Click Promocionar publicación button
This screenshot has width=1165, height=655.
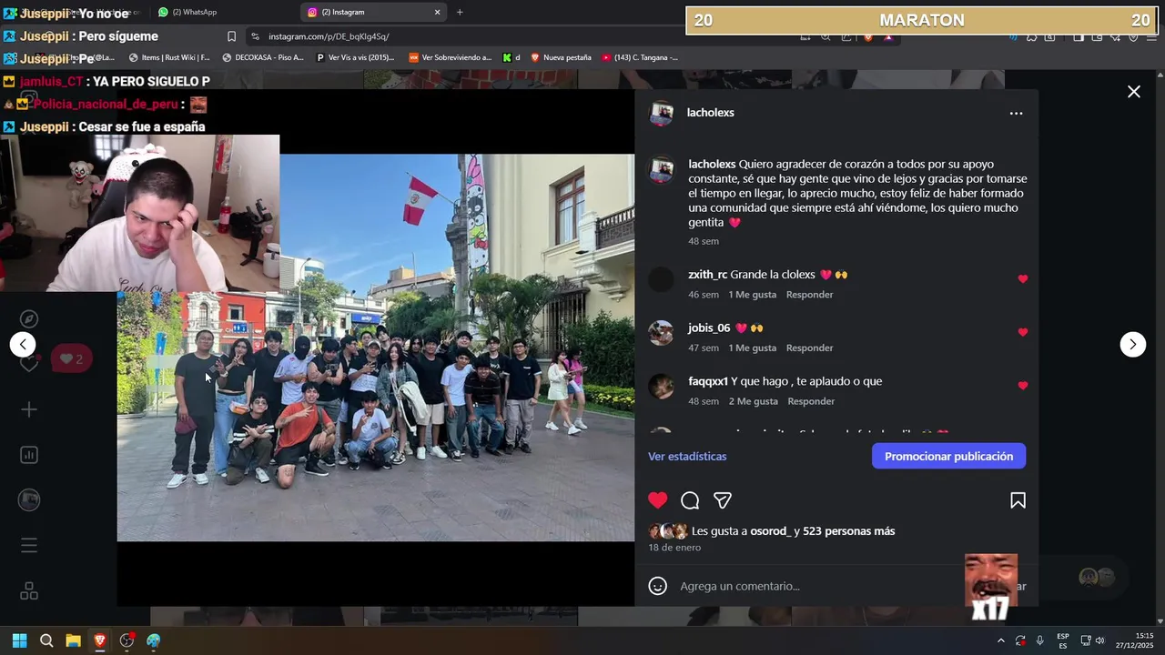click(x=948, y=456)
